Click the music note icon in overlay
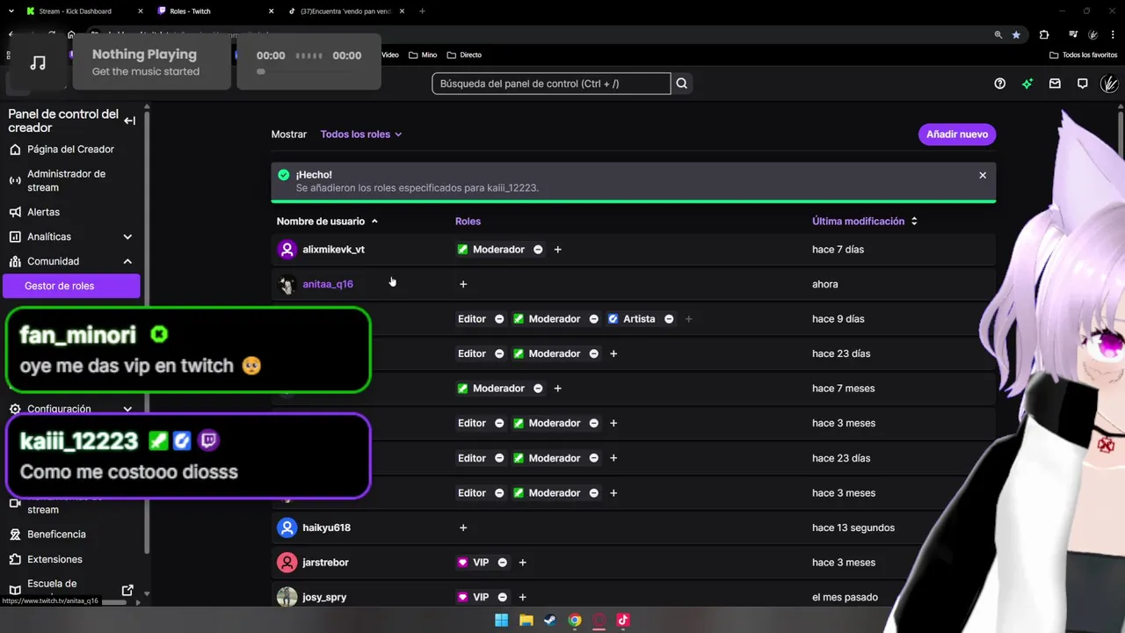The image size is (1125, 633). click(37, 62)
